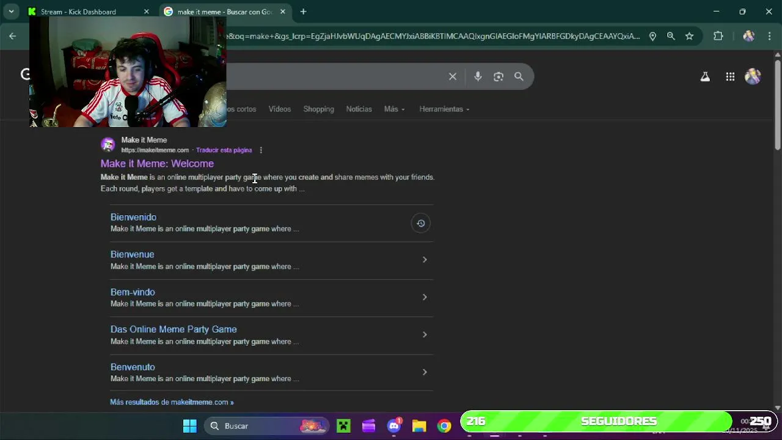Click the page vertical scrollbar

[777, 104]
